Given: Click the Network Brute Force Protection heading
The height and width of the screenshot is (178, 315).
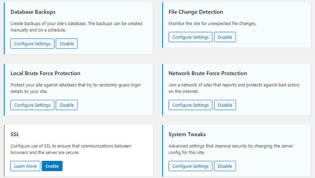Looking at the screenshot, I should [x=207, y=73].
